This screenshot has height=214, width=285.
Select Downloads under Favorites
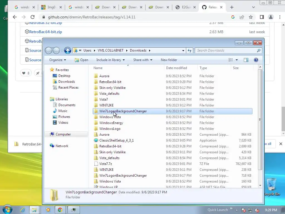[x=67, y=82]
